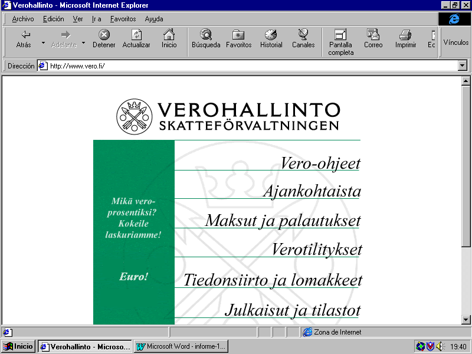Screen dimensions: 472x354
Task: Click the Adelante forward arrow button
Action: (64, 40)
